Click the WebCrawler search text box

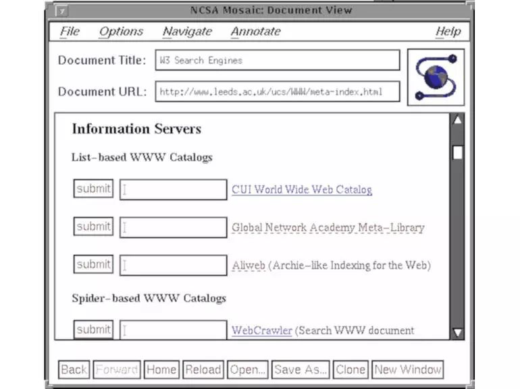click(174, 330)
